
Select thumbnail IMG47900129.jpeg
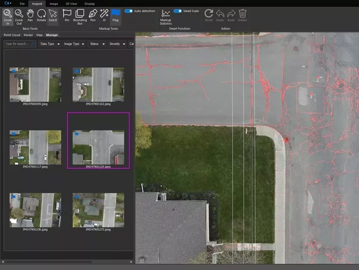pos(98,147)
